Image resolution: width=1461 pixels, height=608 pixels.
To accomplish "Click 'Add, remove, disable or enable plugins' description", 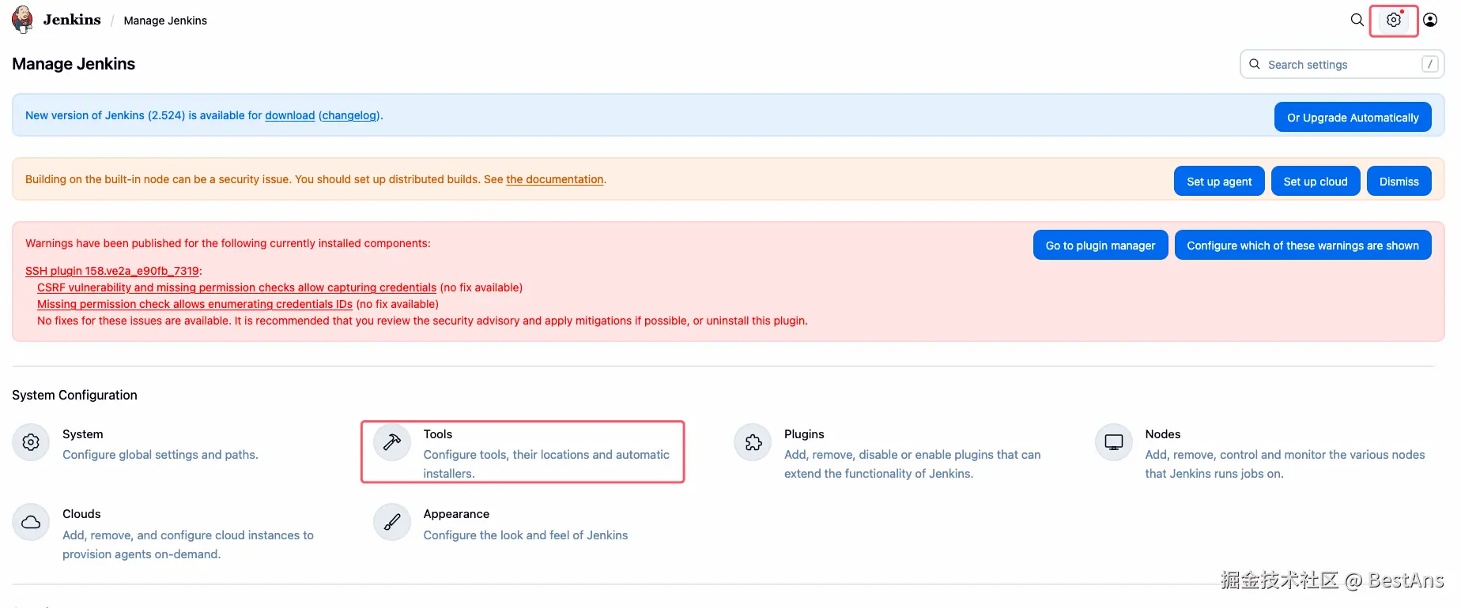I will point(912,464).
